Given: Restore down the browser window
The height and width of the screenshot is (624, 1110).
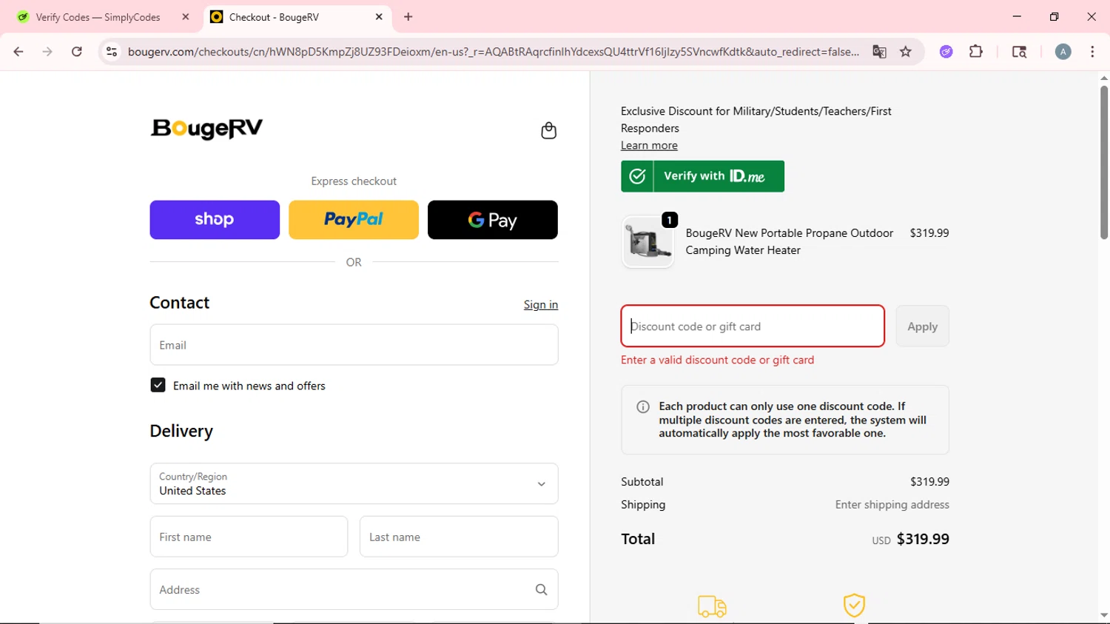Looking at the screenshot, I should (x=1054, y=16).
